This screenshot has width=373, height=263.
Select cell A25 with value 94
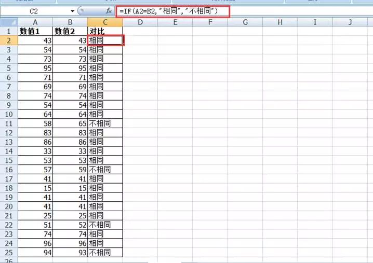35,253
